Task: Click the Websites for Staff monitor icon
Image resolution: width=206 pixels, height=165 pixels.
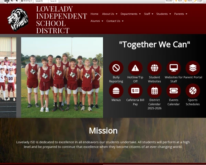Action: (x=174, y=68)
